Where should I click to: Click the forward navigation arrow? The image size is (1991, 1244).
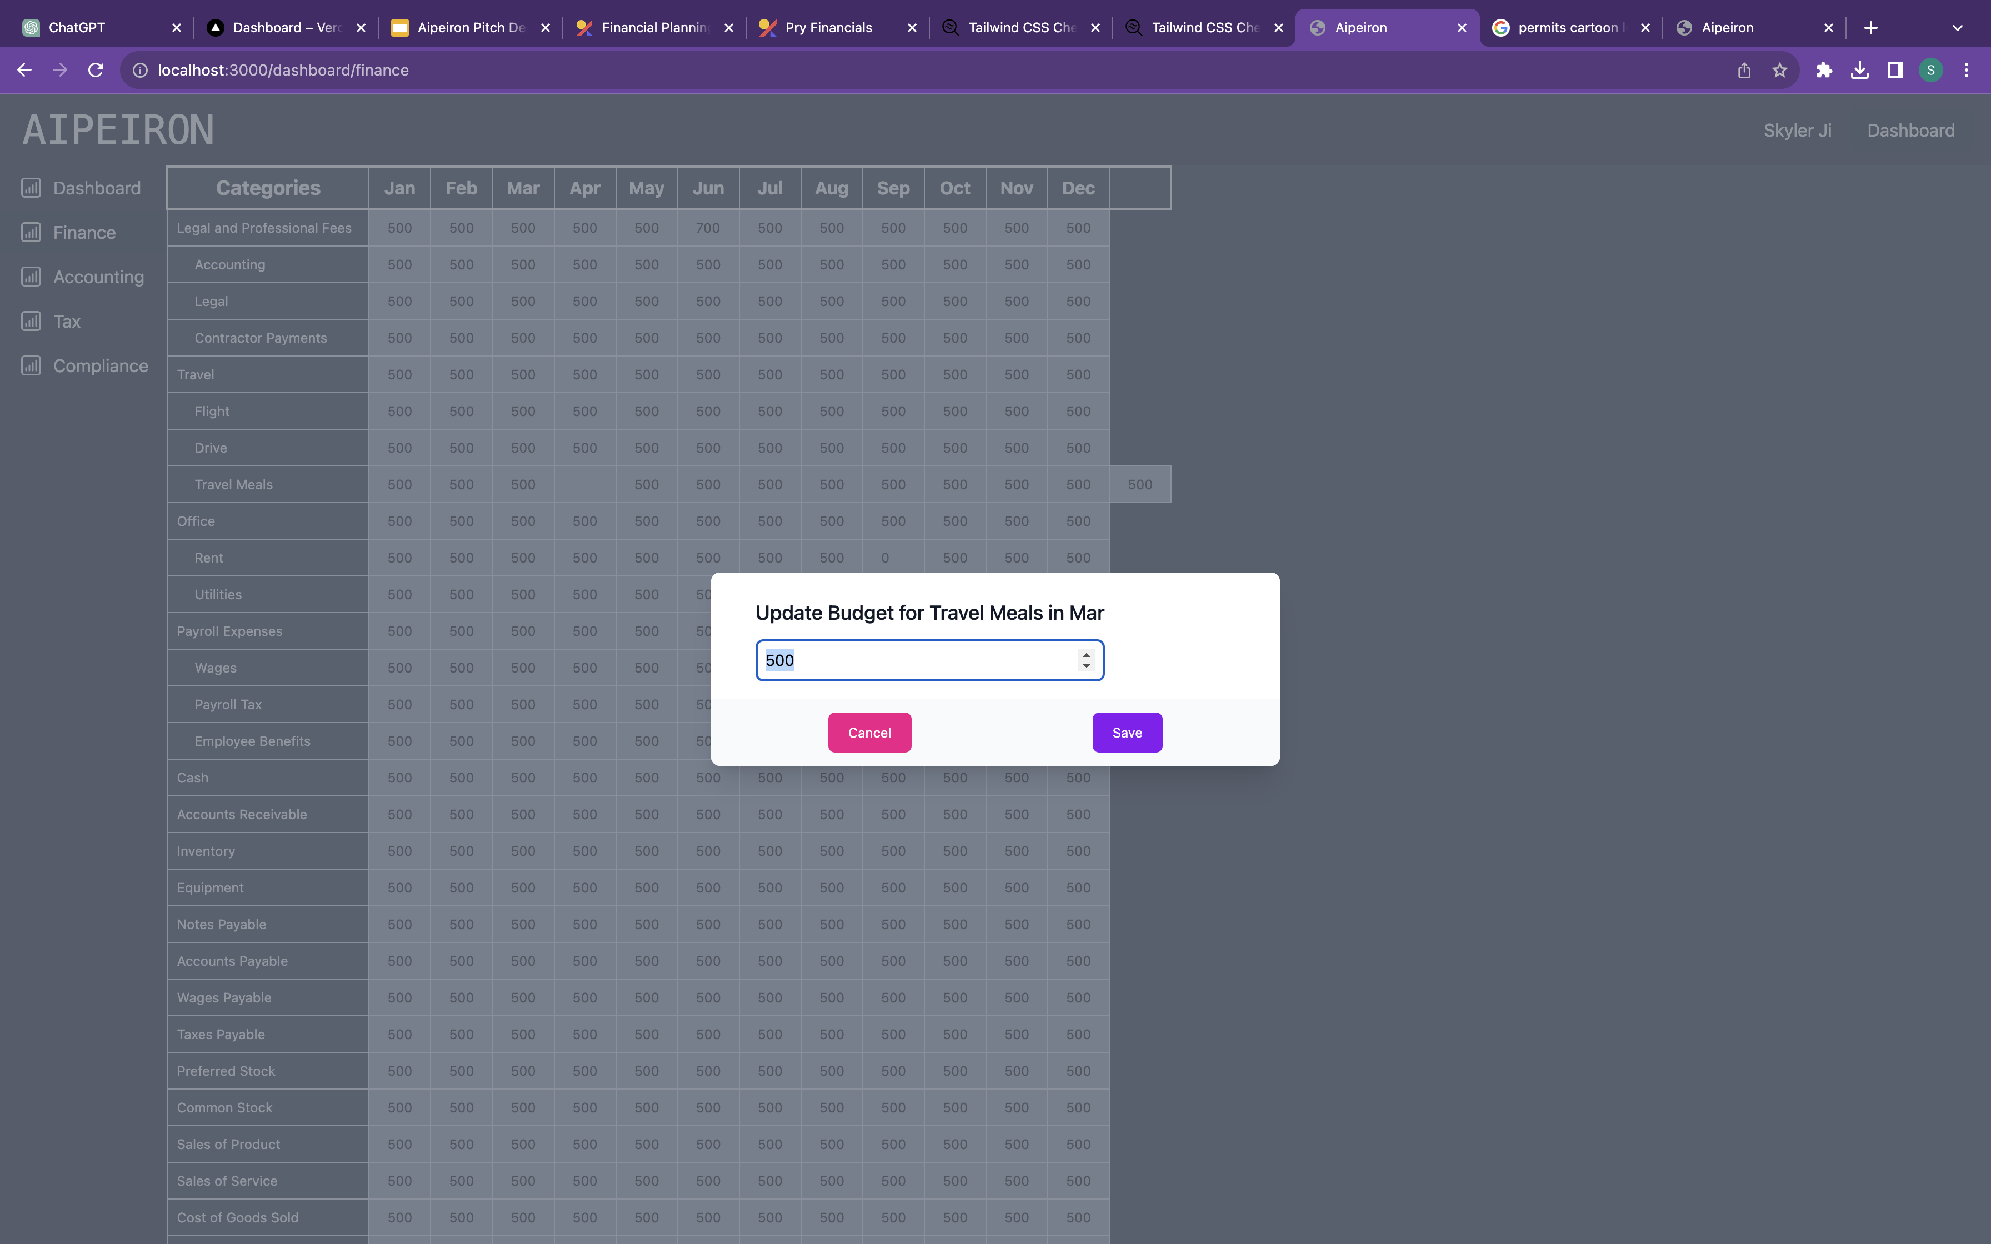tap(60, 70)
